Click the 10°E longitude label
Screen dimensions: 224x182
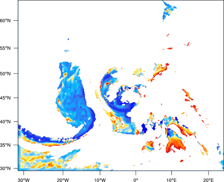point(171,180)
